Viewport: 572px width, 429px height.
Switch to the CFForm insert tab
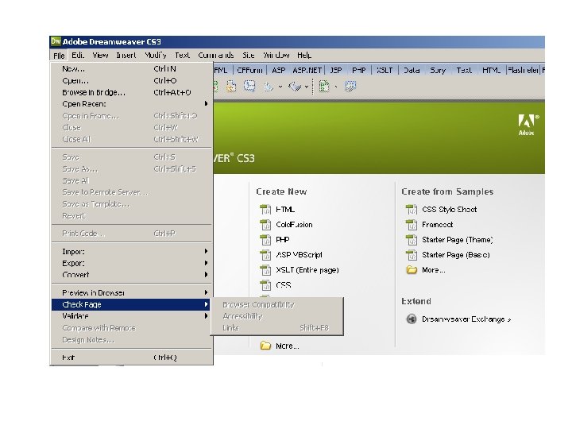click(x=249, y=70)
